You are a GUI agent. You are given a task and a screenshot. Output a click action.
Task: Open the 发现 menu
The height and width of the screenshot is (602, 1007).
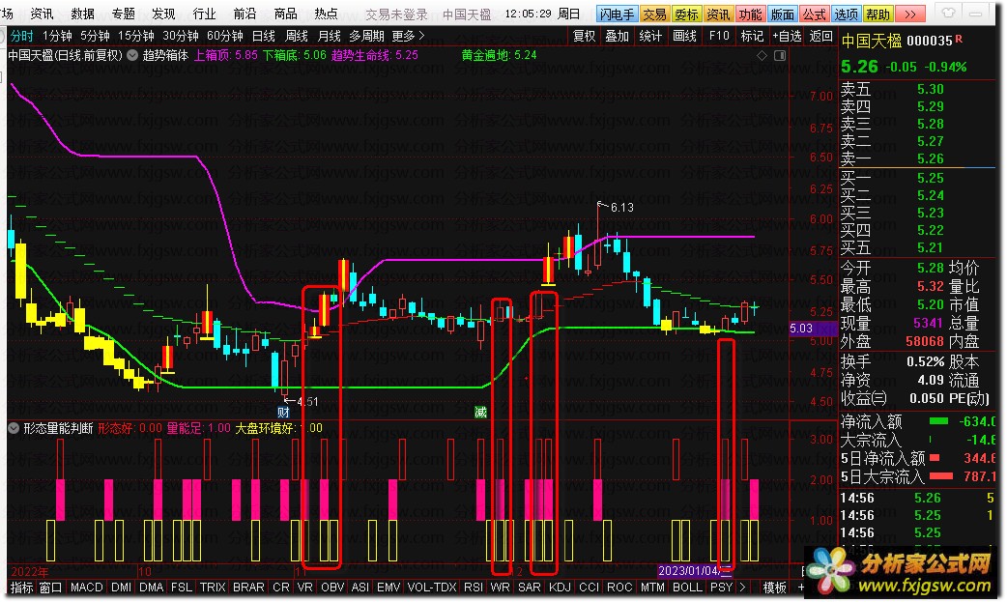pos(163,14)
